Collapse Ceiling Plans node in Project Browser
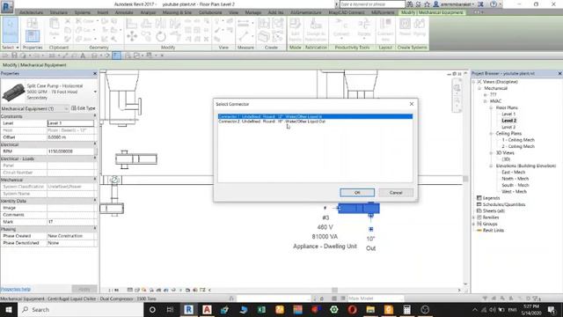This screenshot has height=317, width=563. [x=491, y=133]
